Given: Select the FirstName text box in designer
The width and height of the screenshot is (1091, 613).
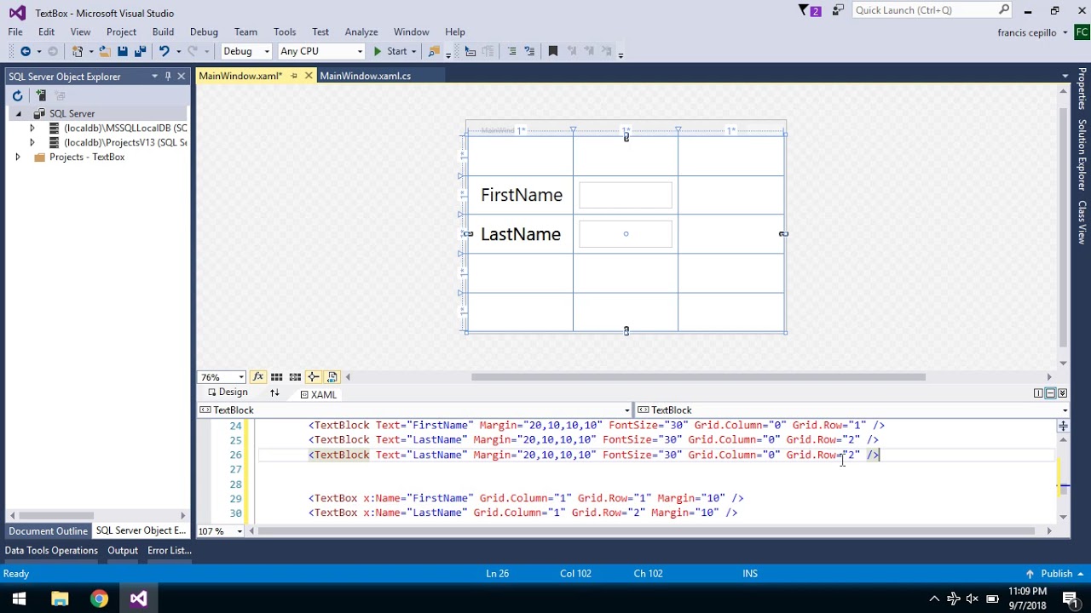Looking at the screenshot, I should [x=626, y=195].
